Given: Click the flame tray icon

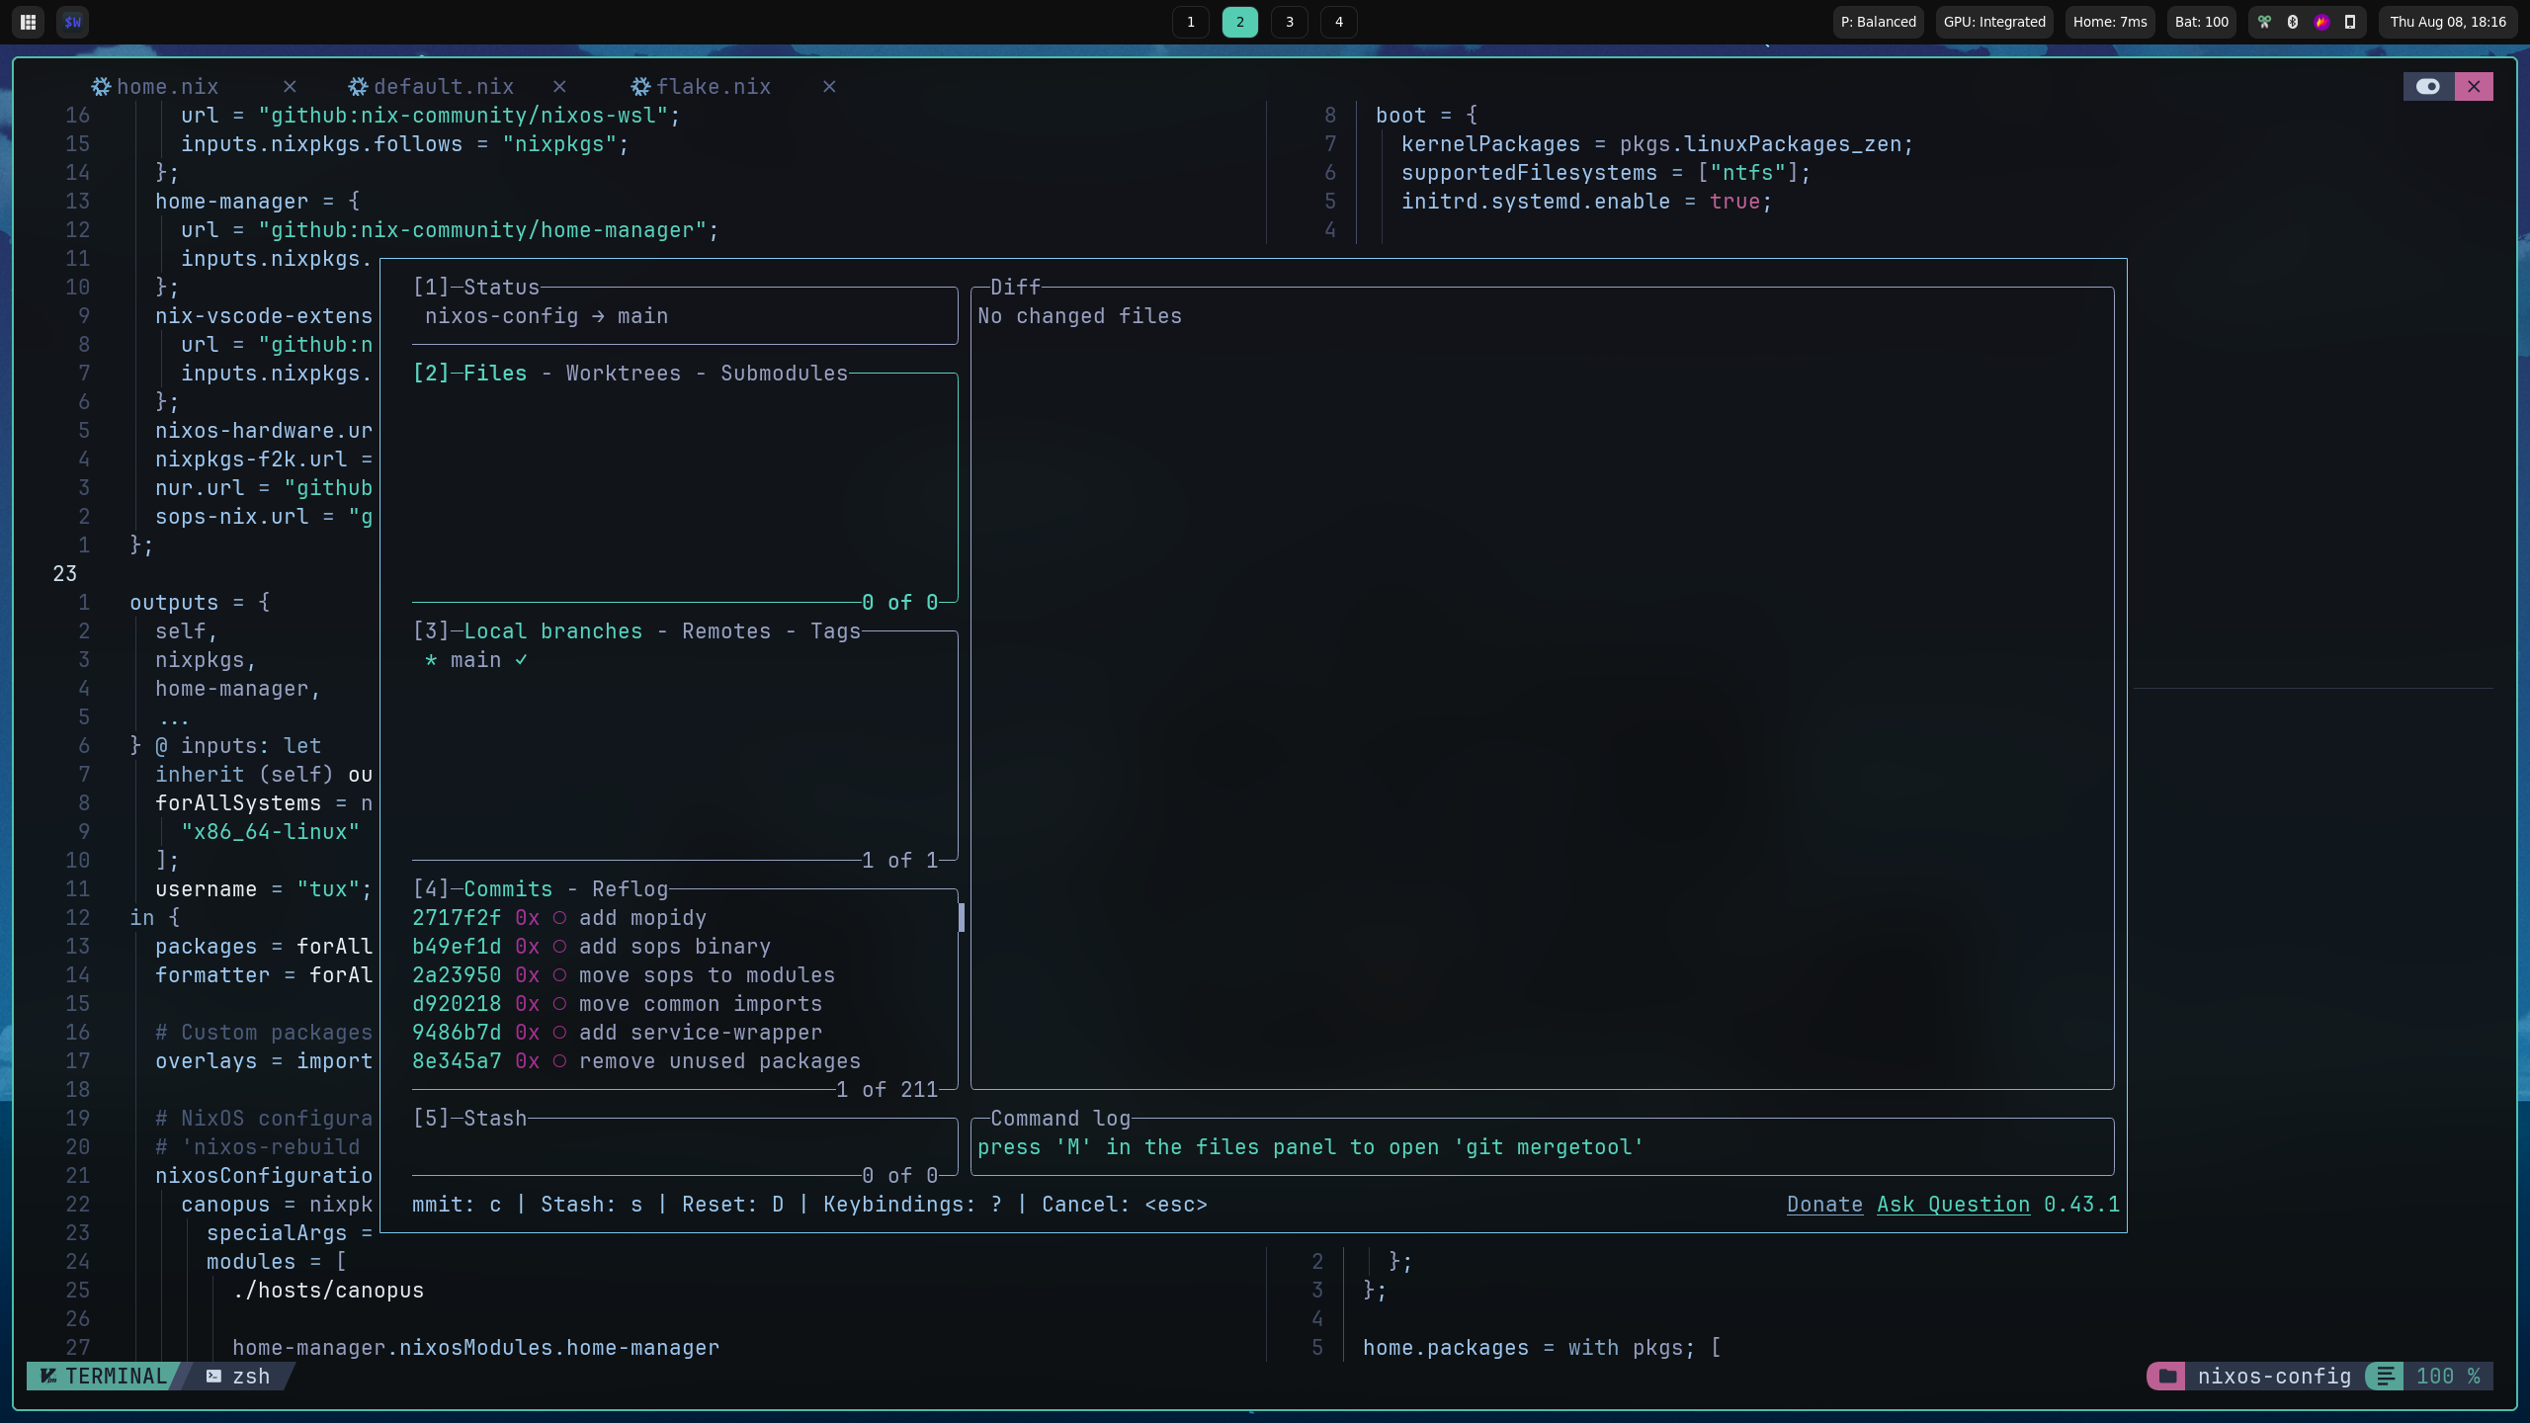Looking at the screenshot, I should (2321, 22).
